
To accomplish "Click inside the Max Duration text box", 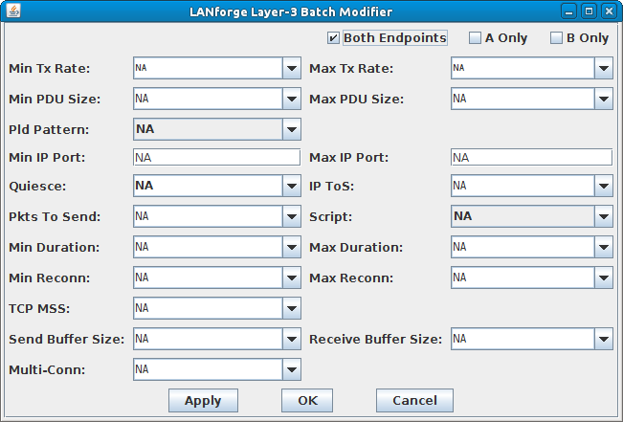I will tap(523, 247).
